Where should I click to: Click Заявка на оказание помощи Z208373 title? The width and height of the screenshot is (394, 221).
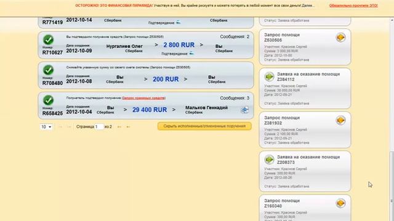click(x=308, y=160)
